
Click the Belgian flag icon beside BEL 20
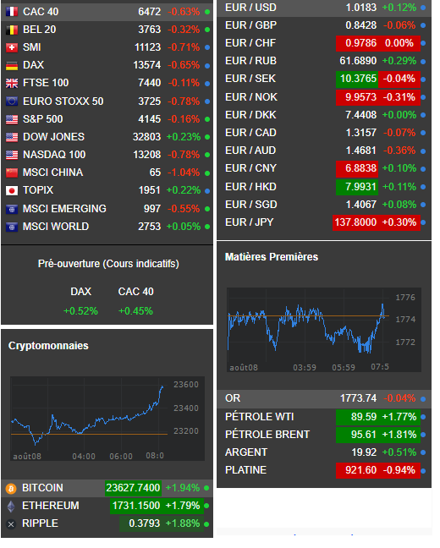coord(12,30)
